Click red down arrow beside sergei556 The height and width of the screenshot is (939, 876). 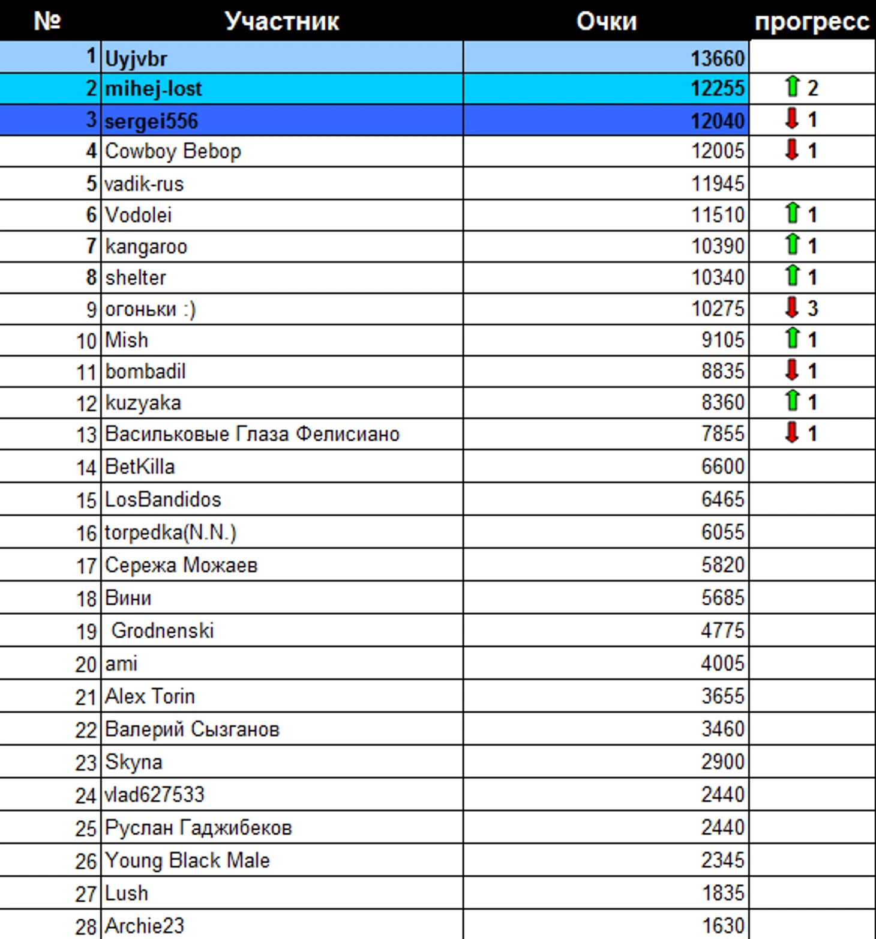(x=792, y=118)
